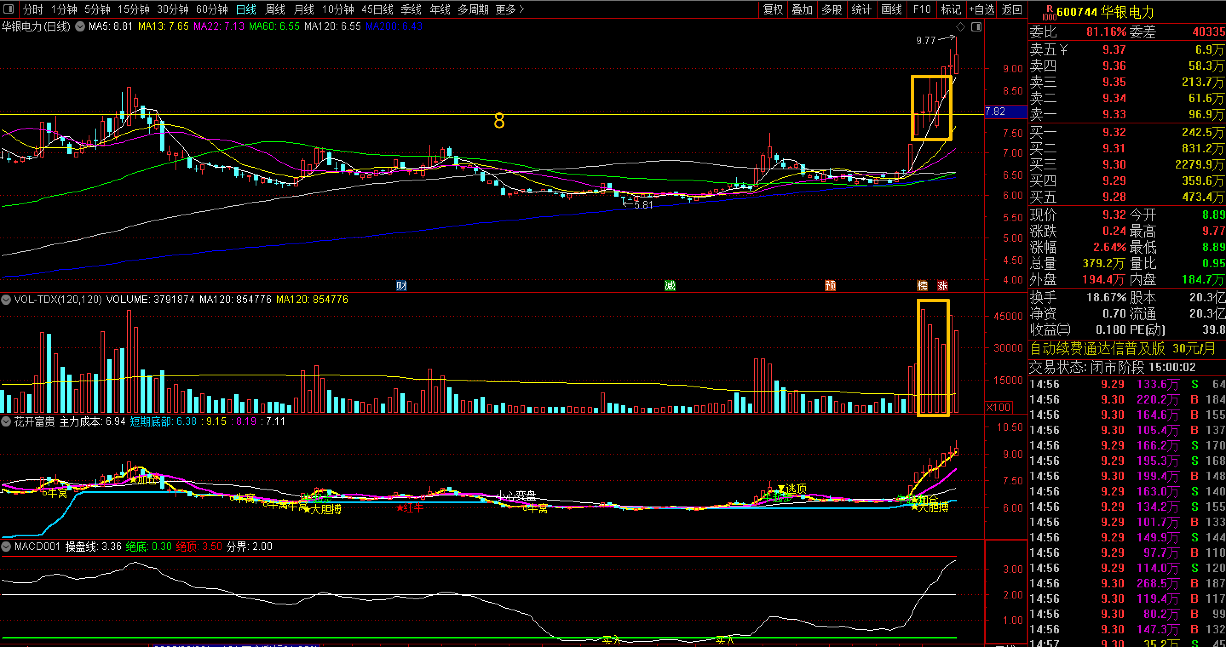Click the X100 volume scale label

tap(999, 407)
